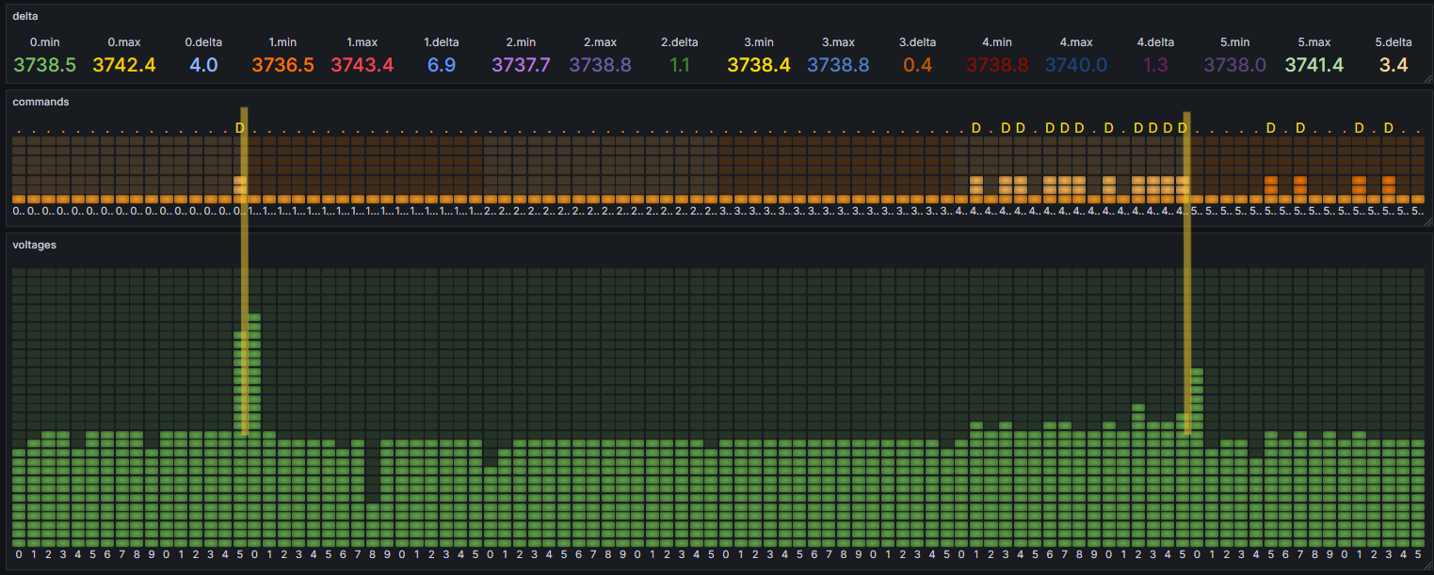The height and width of the screenshot is (575, 1434).
Task: Click the 3.min stat value 3738.4
Action: pyautogui.click(x=759, y=65)
